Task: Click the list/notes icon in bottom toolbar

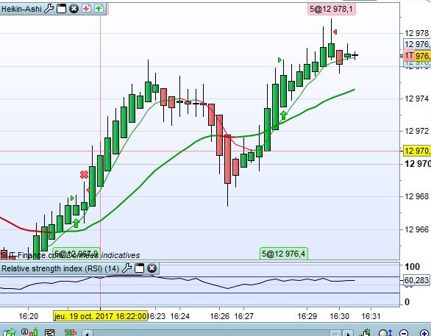Action: 49,333
